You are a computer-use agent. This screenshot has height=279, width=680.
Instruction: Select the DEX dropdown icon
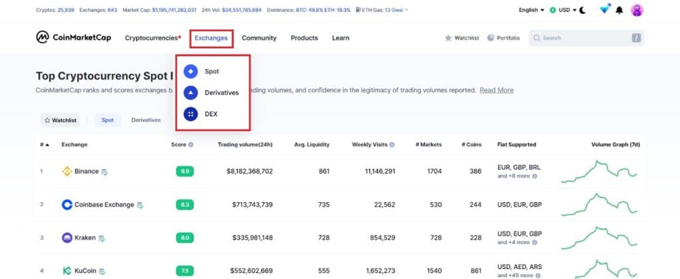[191, 114]
